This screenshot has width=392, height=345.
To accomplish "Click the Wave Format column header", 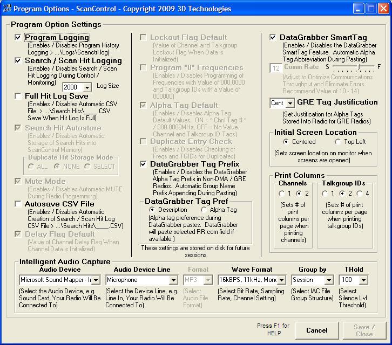I will pyautogui.click(x=252, y=270).
